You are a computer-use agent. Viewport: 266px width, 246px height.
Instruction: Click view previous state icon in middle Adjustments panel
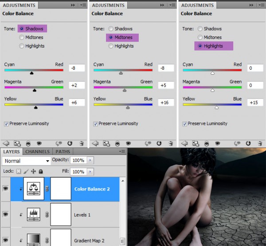[148, 143]
